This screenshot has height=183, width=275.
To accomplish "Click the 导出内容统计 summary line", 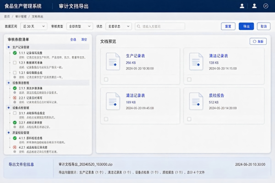I will (132, 172).
